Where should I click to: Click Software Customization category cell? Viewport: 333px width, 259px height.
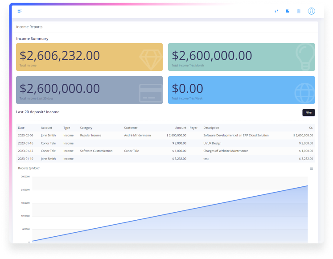coord(96,151)
